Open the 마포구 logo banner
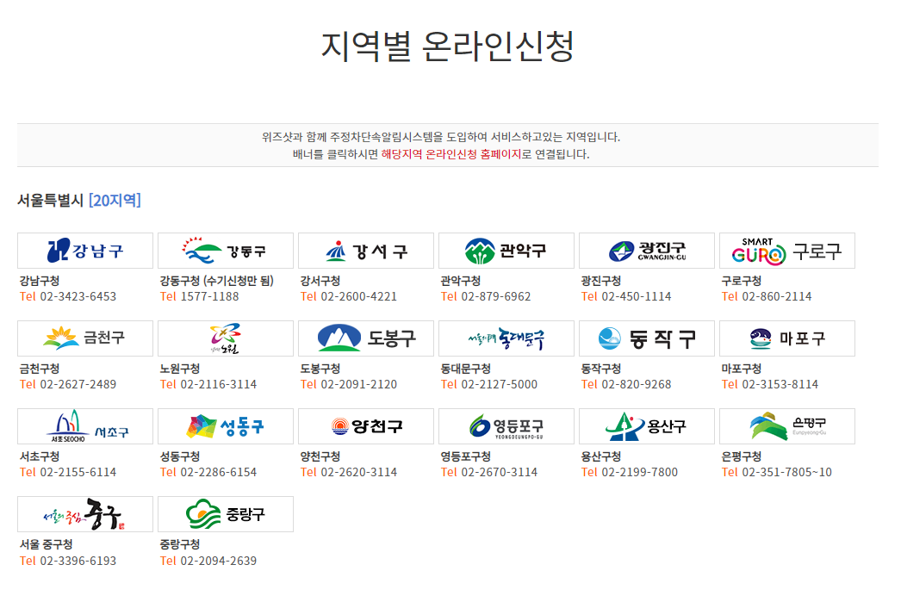 [787, 338]
